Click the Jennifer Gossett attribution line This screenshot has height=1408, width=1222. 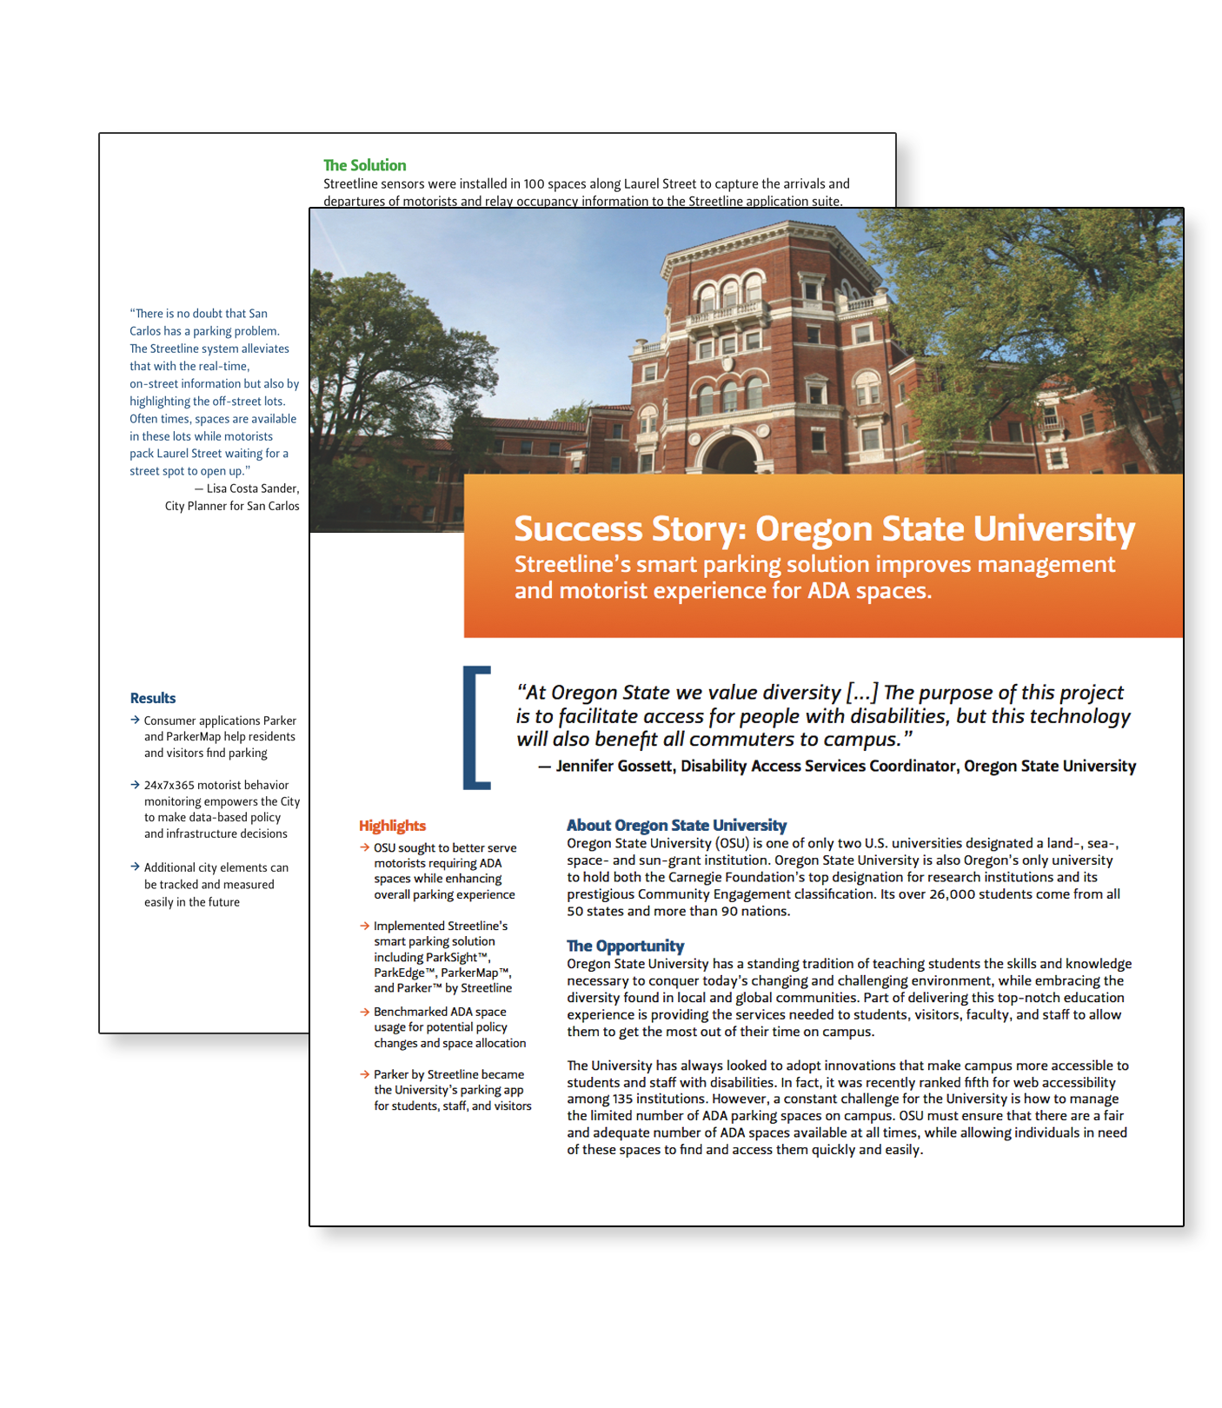click(x=837, y=766)
